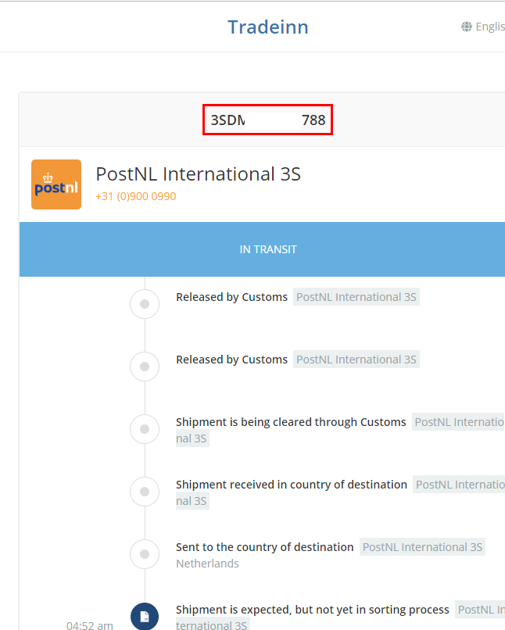The height and width of the screenshot is (630, 505).
Task: Open PostNL International 3S carrier name
Action: click(x=198, y=174)
